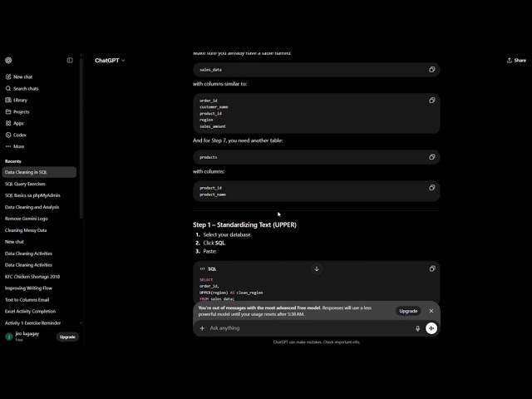Open the SQL Query Exercises chat
This screenshot has height=399, width=532.
click(x=25, y=184)
